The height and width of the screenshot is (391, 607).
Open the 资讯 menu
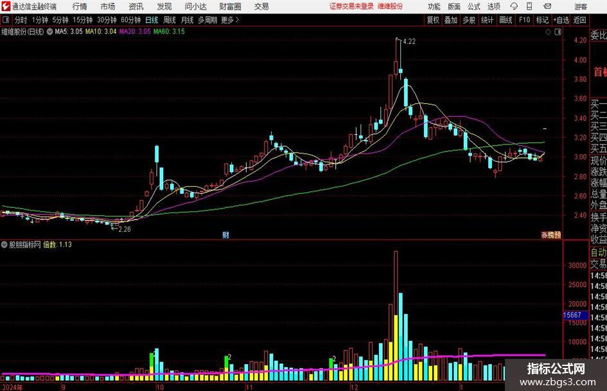(136, 6)
